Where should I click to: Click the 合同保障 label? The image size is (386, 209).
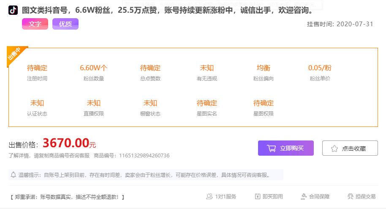319,197
